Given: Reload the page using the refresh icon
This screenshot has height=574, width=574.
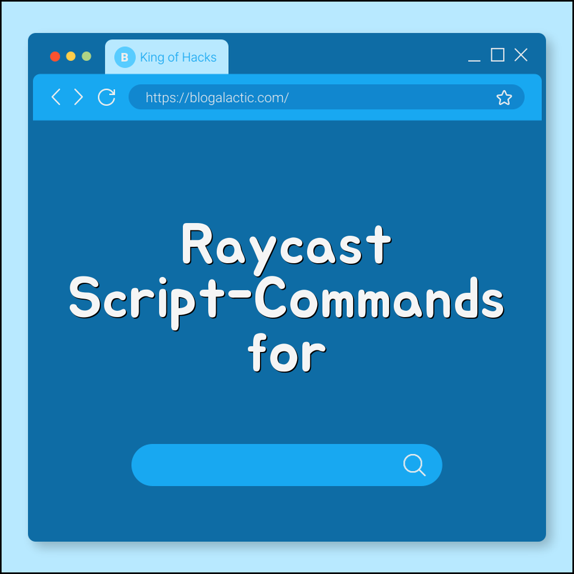Looking at the screenshot, I should 106,97.
